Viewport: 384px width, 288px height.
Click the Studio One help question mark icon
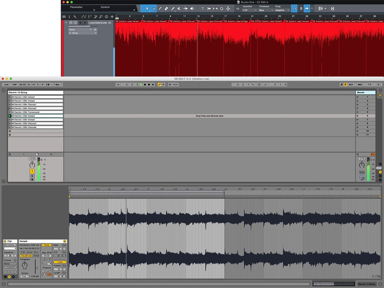coord(202,9)
